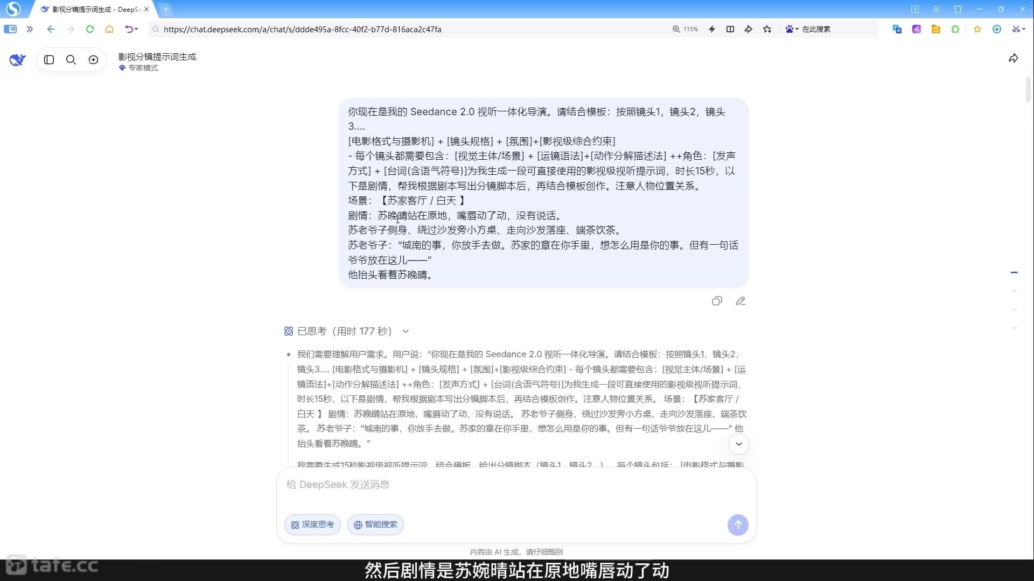The width and height of the screenshot is (1034, 581).
Task: Toggle the 智能搜索 smart search option
Action: point(375,525)
